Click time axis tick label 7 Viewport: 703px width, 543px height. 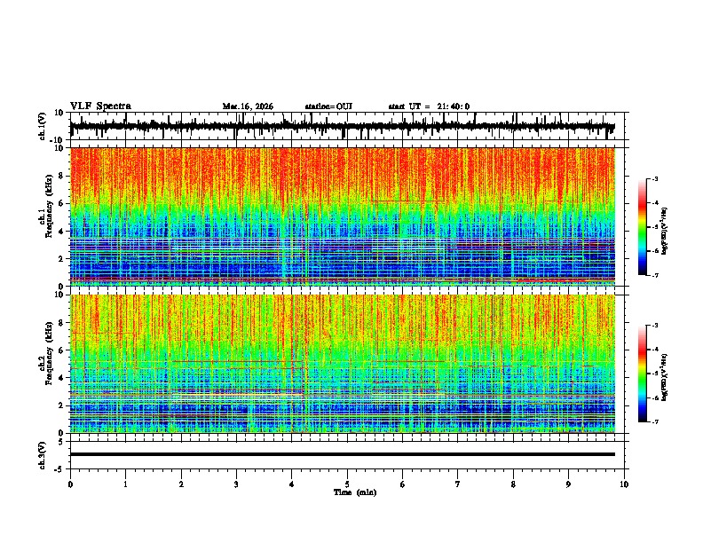[458, 484]
